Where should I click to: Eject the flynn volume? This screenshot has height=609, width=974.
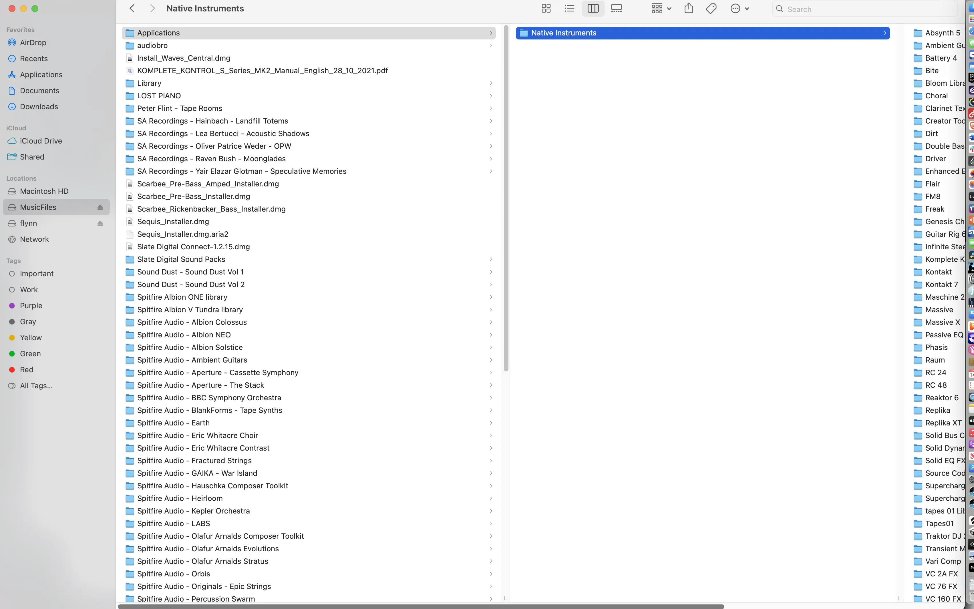[x=100, y=224]
